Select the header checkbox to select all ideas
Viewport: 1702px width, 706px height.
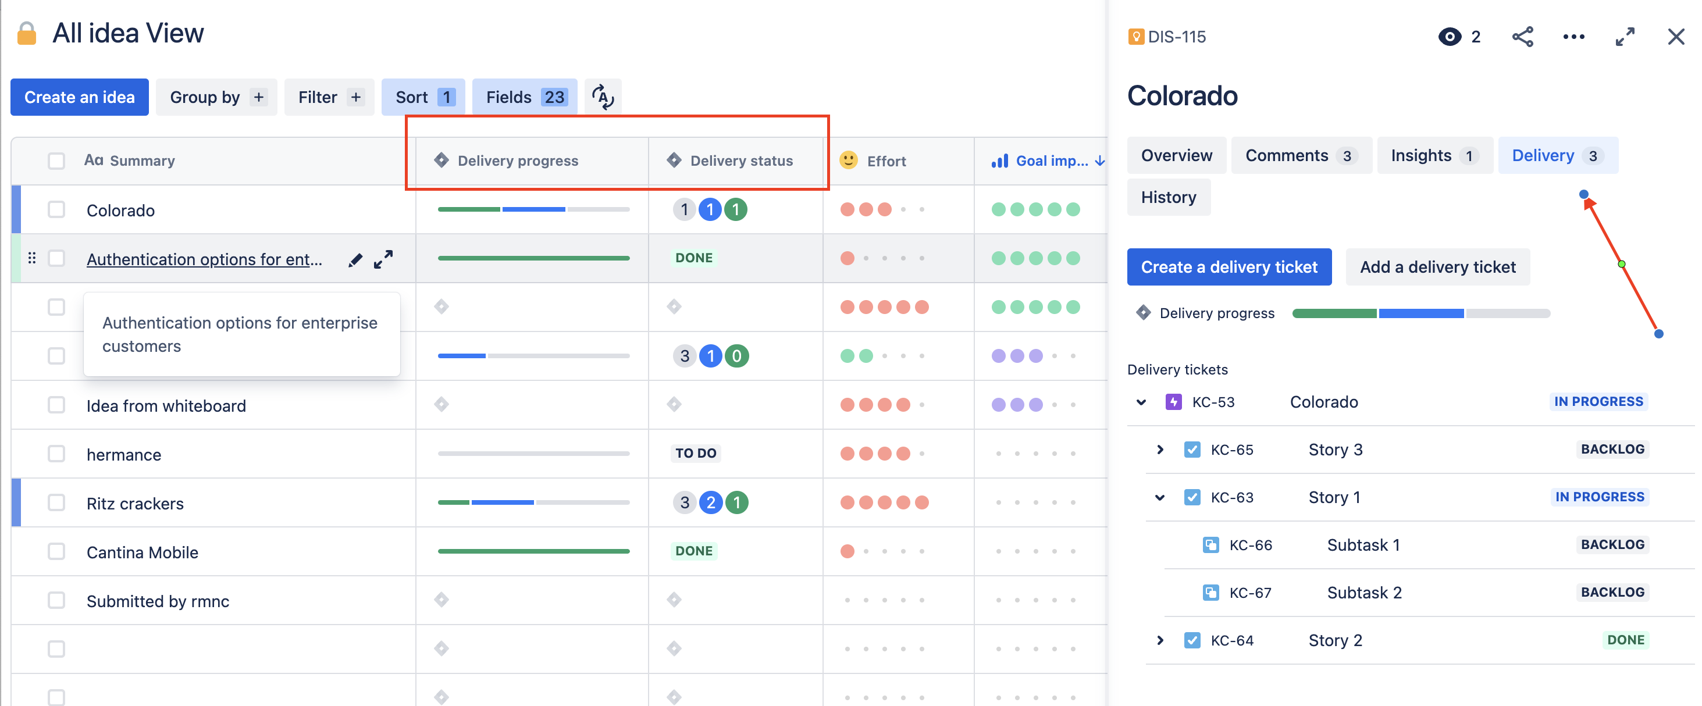pos(56,160)
